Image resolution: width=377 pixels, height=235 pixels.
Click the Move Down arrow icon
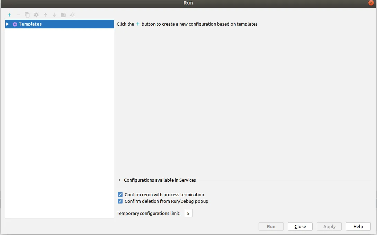pyautogui.click(x=54, y=15)
